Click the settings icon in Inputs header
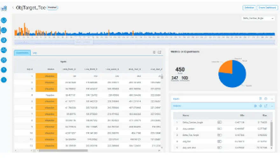Screen dimensions: 280x159 [x=266, y=99]
